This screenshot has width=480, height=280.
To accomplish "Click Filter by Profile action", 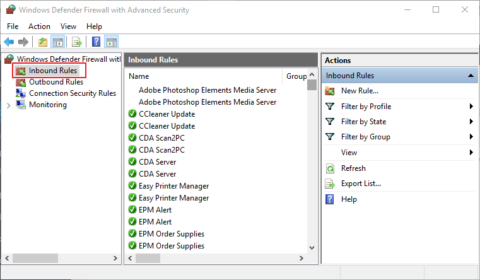I will pyautogui.click(x=366, y=107).
